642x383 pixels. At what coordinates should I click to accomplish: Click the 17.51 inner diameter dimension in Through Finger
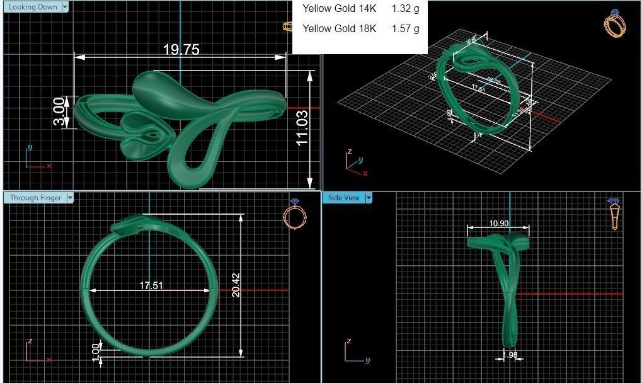point(151,285)
